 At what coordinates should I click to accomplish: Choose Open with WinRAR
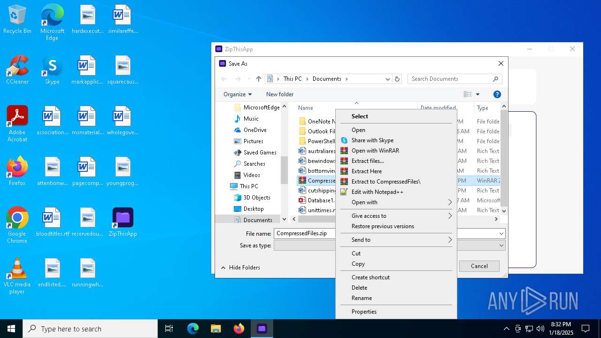[x=396, y=151]
